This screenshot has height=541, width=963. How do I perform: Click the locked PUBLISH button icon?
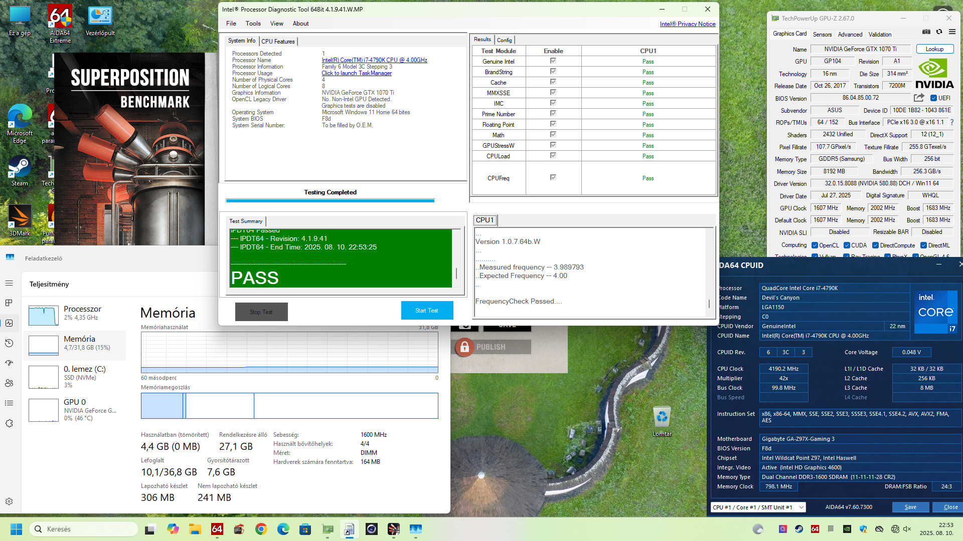464,347
